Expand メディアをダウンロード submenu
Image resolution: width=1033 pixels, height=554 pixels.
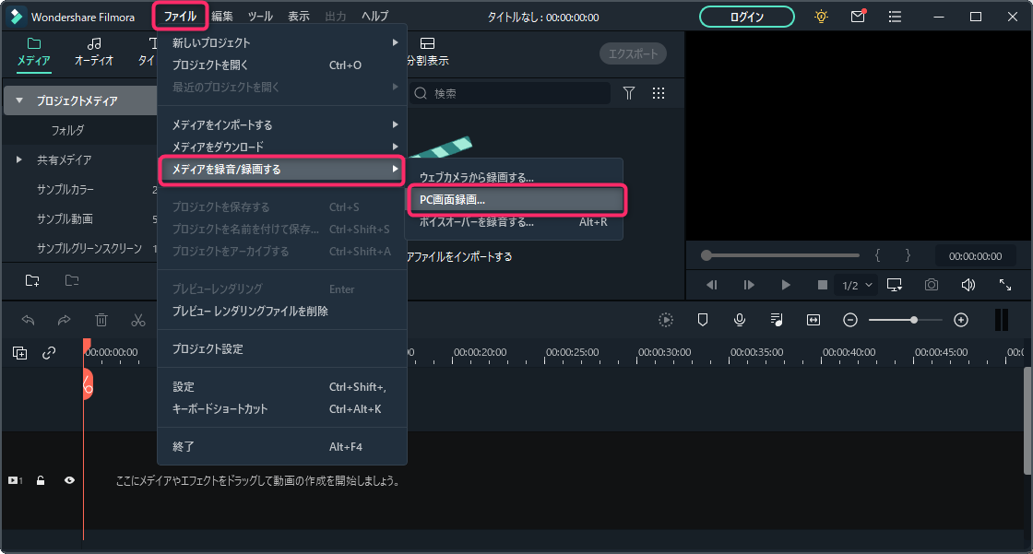click(282, 147)
